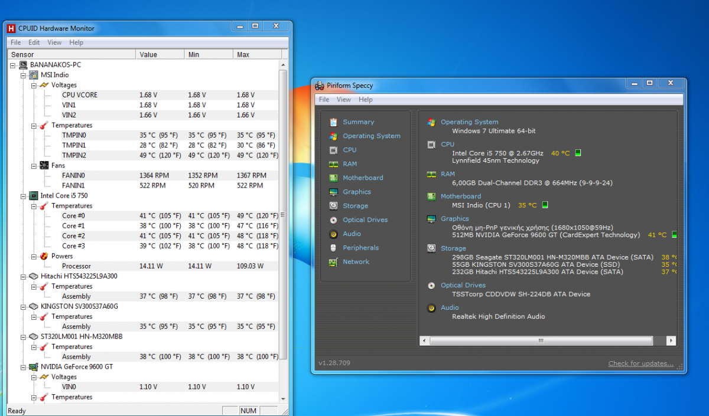
Task: Open Help menu in Piriform Speccy
Action: tap(366, 100)
